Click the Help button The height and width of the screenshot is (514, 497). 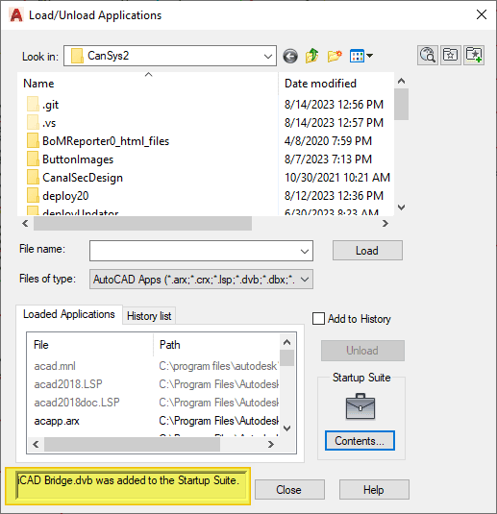(374, 490)
